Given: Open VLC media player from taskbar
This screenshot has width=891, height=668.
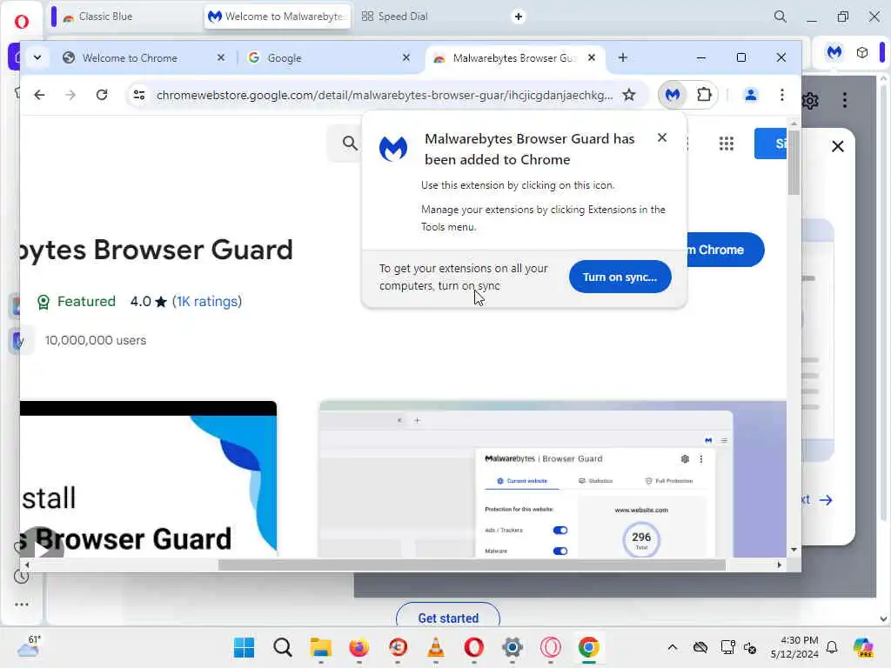Looking at the screenshot, I should (436, 647).
